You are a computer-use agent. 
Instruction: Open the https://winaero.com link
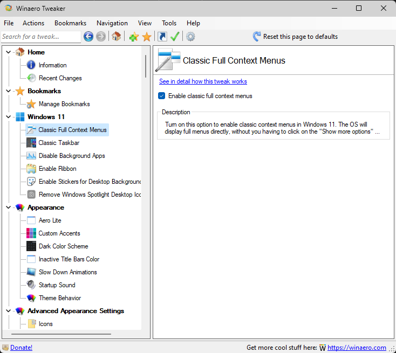tap(357, 348)
